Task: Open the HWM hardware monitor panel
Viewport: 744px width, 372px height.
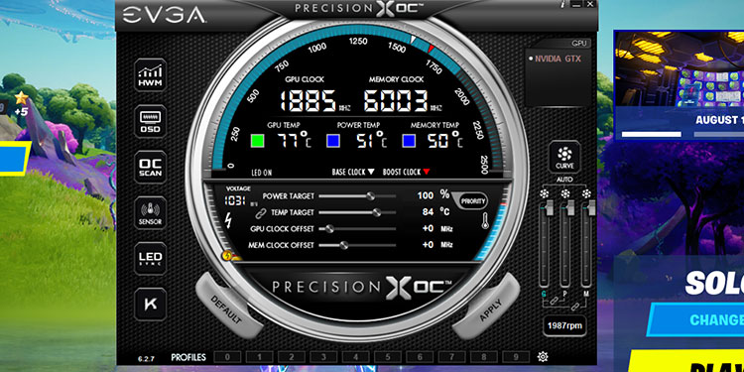Action: pos(151,75)
